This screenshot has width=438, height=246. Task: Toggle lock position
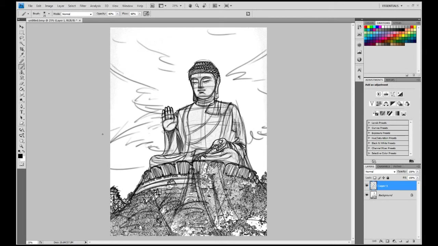point(383,178)
